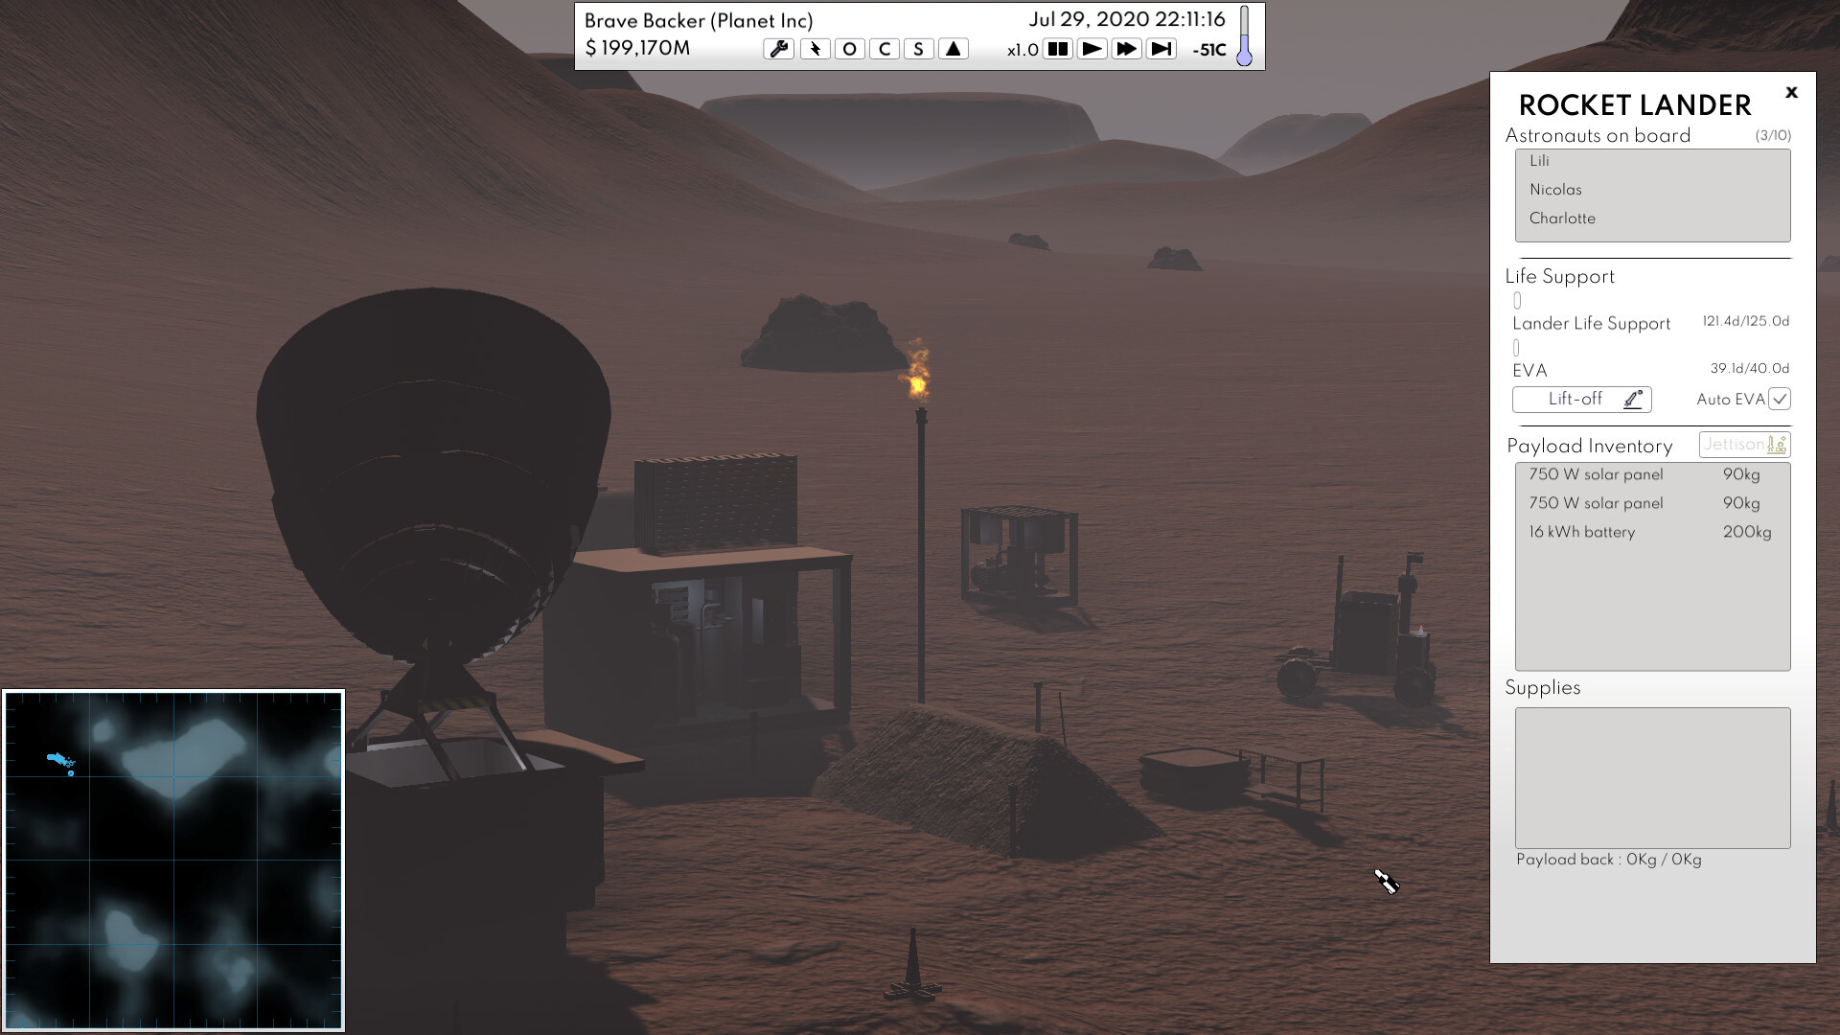Select the lightning bolt power icon
The height and width of the screenshot is (1035, 1840).
tap(815, 49)
